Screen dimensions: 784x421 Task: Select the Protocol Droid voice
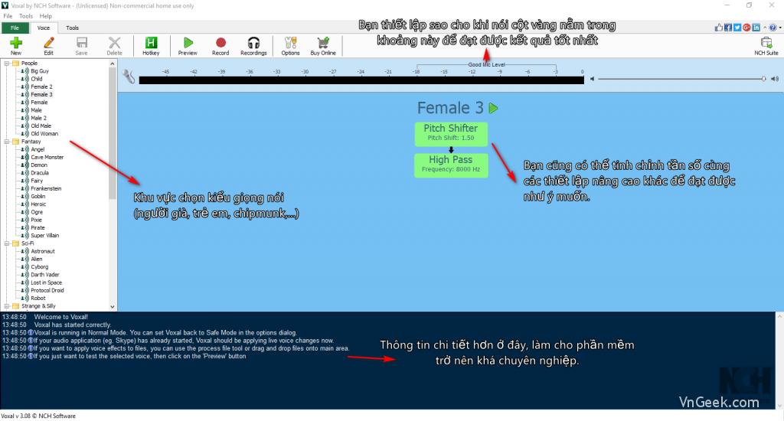(x=47, y=291)
